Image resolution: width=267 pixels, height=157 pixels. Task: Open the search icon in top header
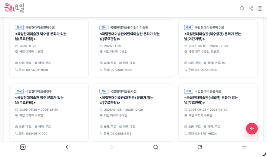click(x=242, y=8)
